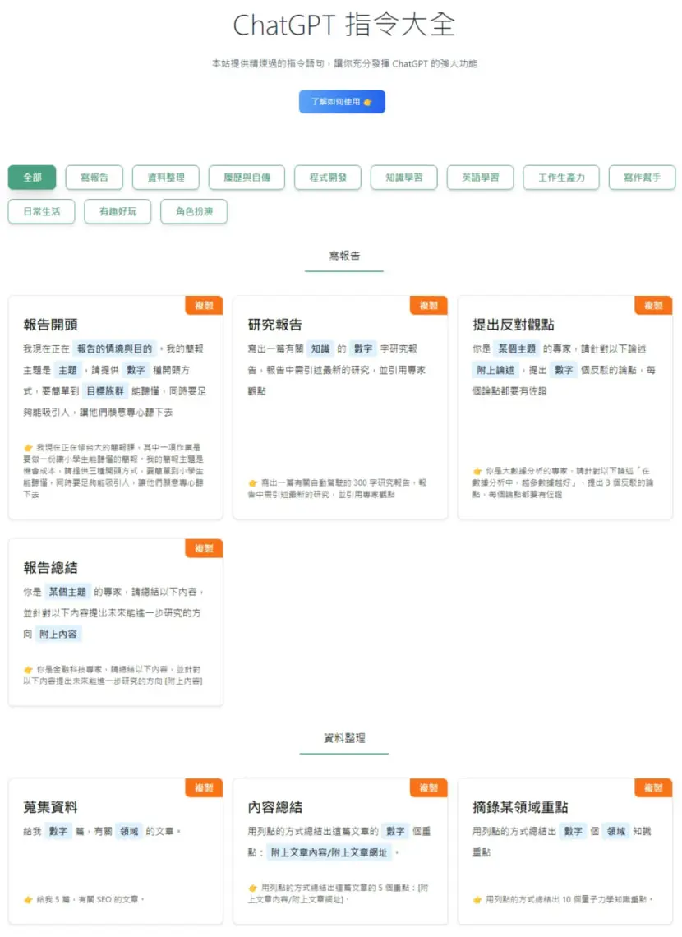Screen dimensions: 682x937
Task: Copy the 報告總結 prompt
Action: click(x=205, y=548)
